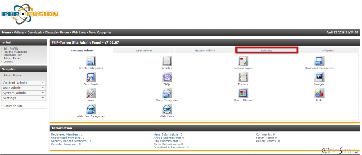Open Discussion Forum in top navigation
Image resolution: width=362 pixels, height=155 pixels.
57,33
